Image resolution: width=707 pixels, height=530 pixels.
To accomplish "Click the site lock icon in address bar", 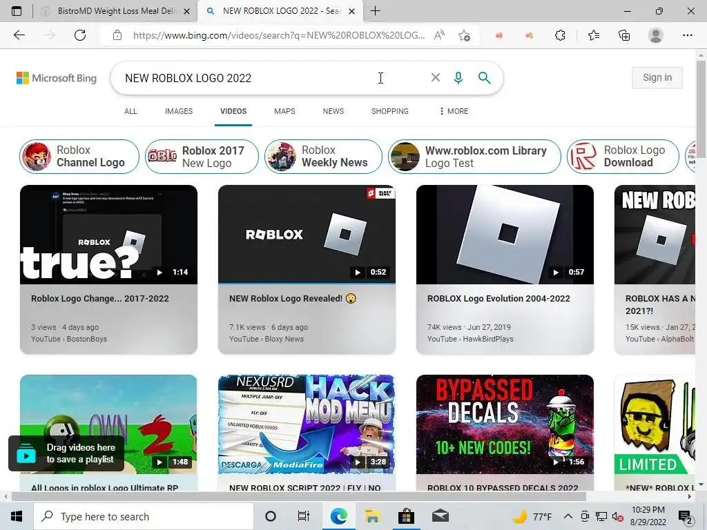I will [x=117, y=35].
